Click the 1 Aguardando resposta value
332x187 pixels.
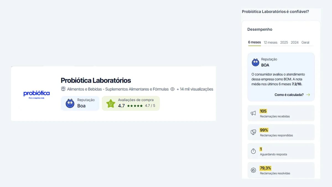click(261, 149)
